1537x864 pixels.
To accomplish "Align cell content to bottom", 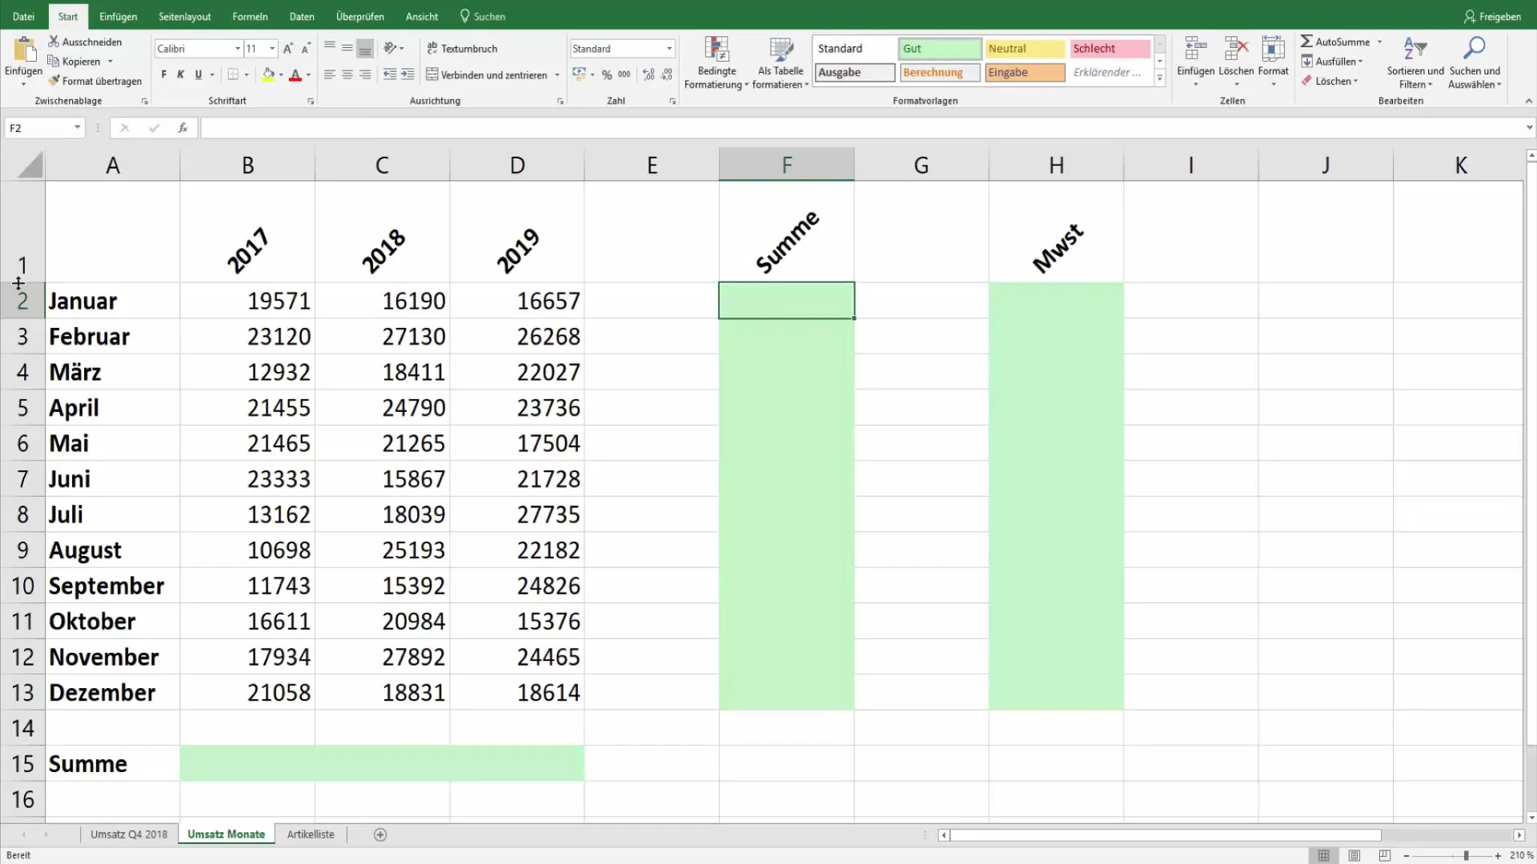I will (365, 48).
